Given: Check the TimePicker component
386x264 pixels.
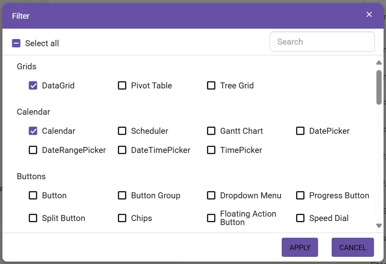Looking at the screenshot, I should 211,150.
